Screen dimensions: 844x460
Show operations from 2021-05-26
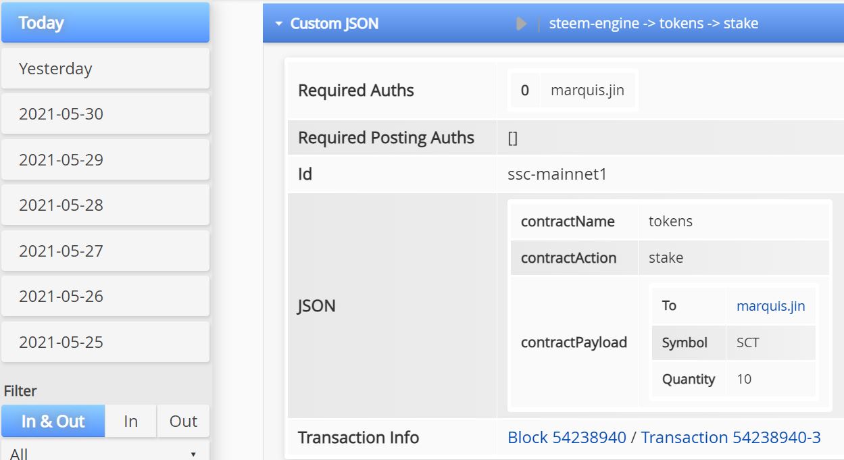(105, 296)
